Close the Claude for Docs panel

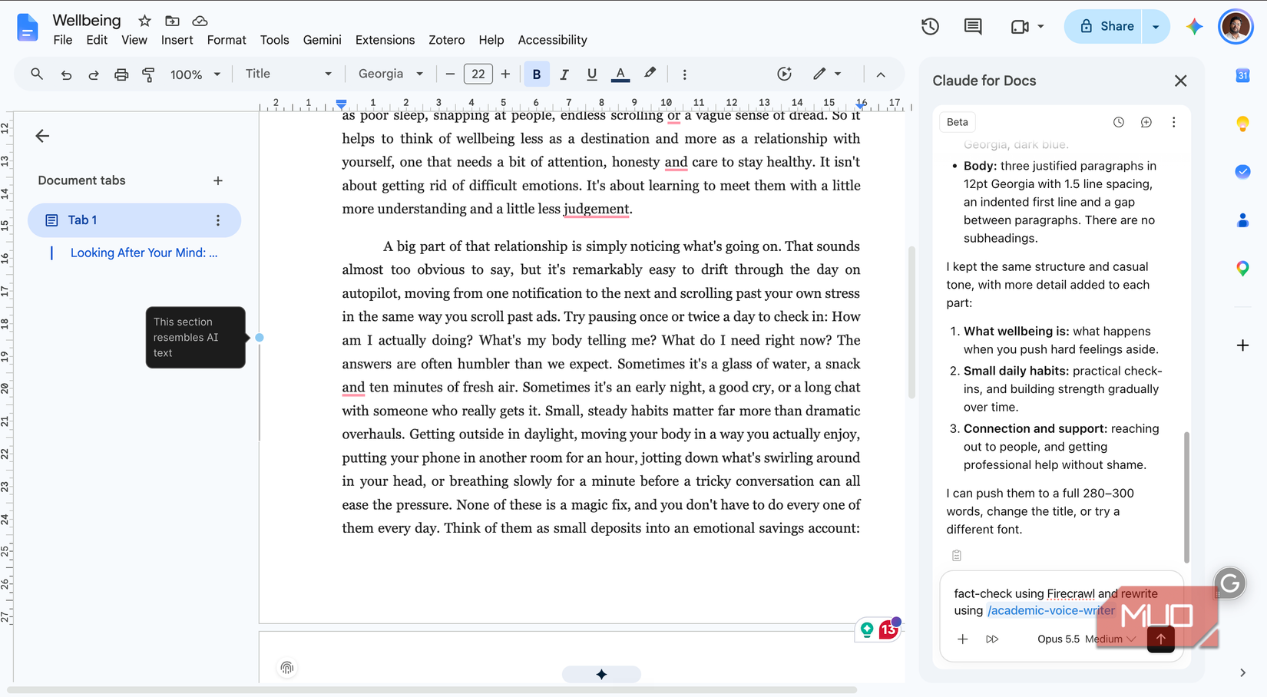(x=1180, y=81)
